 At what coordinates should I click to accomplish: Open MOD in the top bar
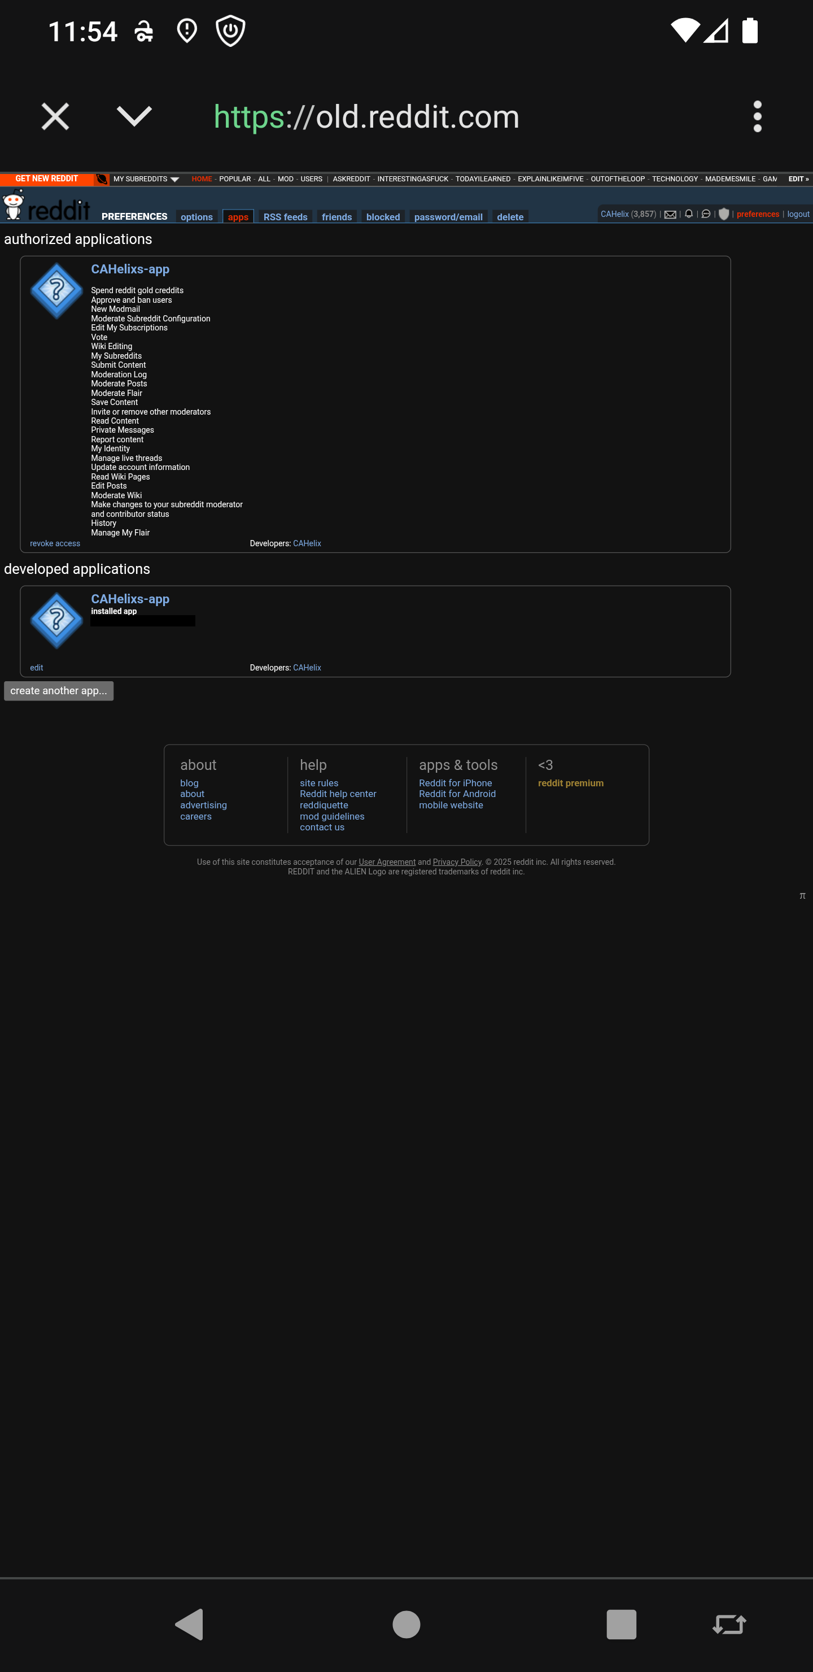tap(286, 179)
